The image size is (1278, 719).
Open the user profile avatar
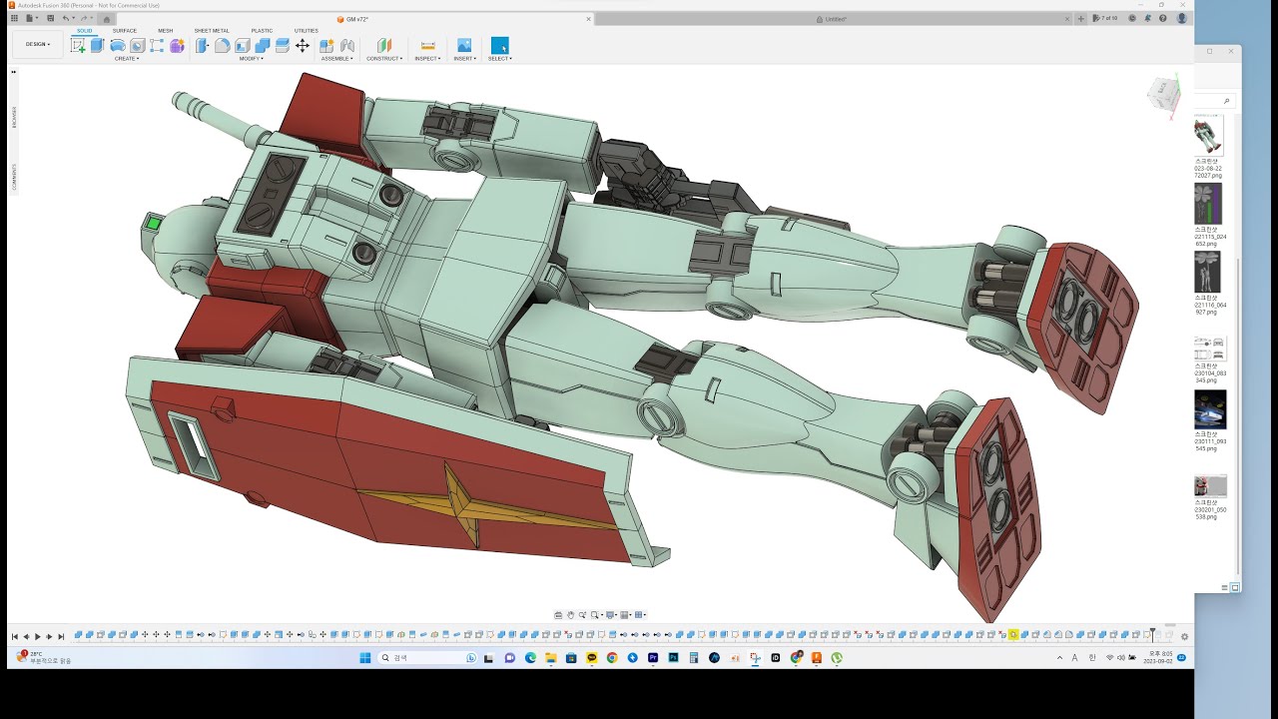point(1182,18)
